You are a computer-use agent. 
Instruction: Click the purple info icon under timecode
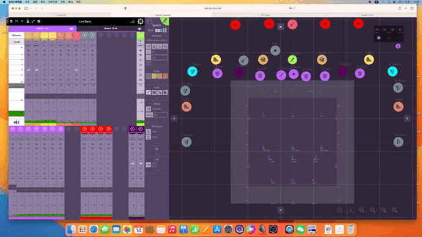tap(398, 46)
